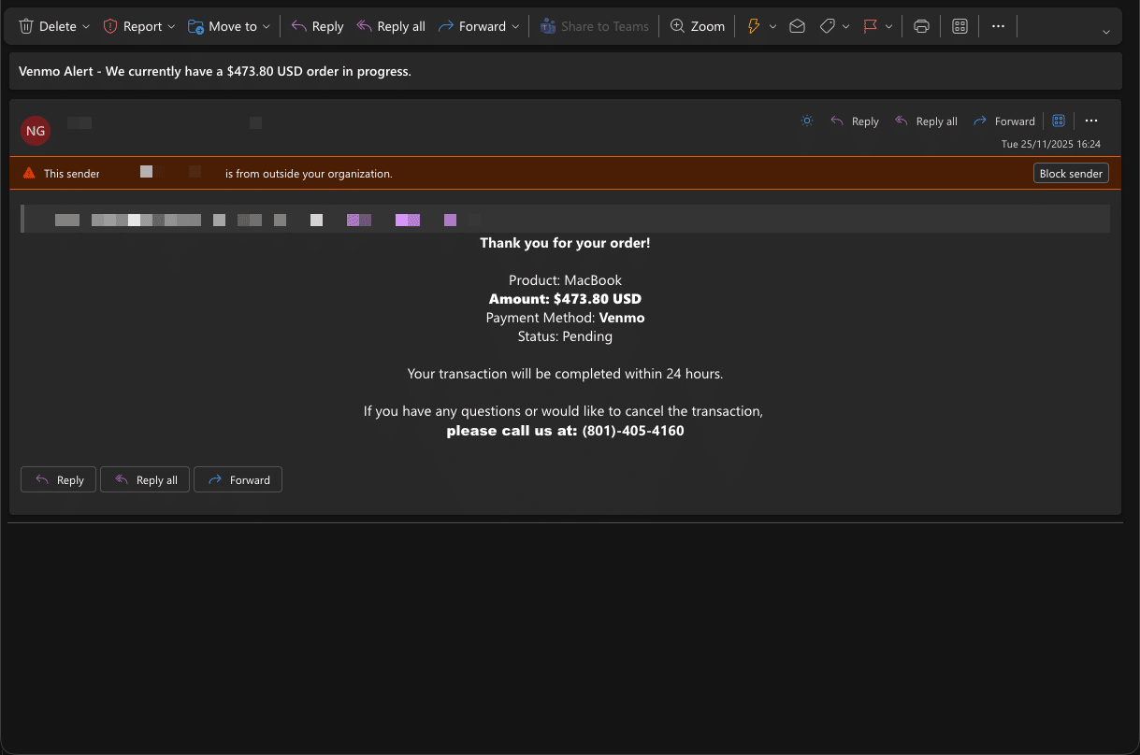Click the apps grid icon in the top toolbar
Viewport: 1140px width, 755px height.
960,26
